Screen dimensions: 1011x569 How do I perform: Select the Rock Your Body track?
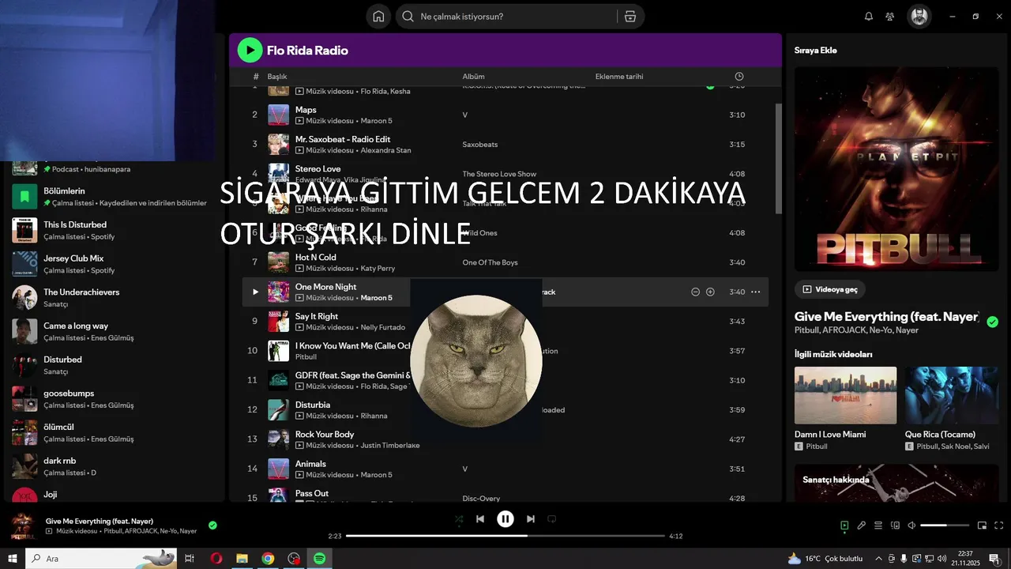pos(325,434)
